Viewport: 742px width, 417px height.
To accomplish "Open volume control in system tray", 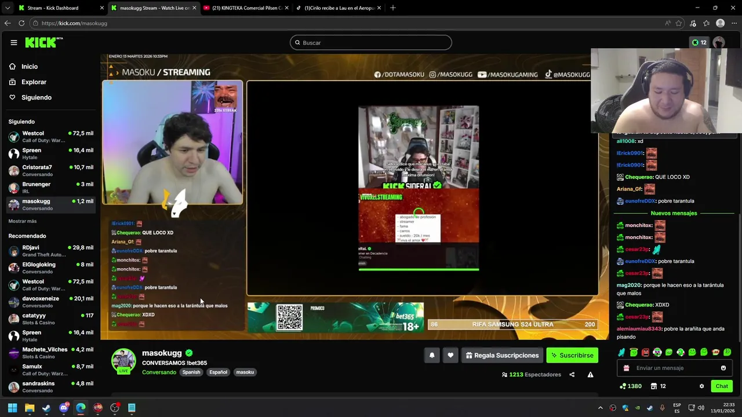I will (701, 408).
